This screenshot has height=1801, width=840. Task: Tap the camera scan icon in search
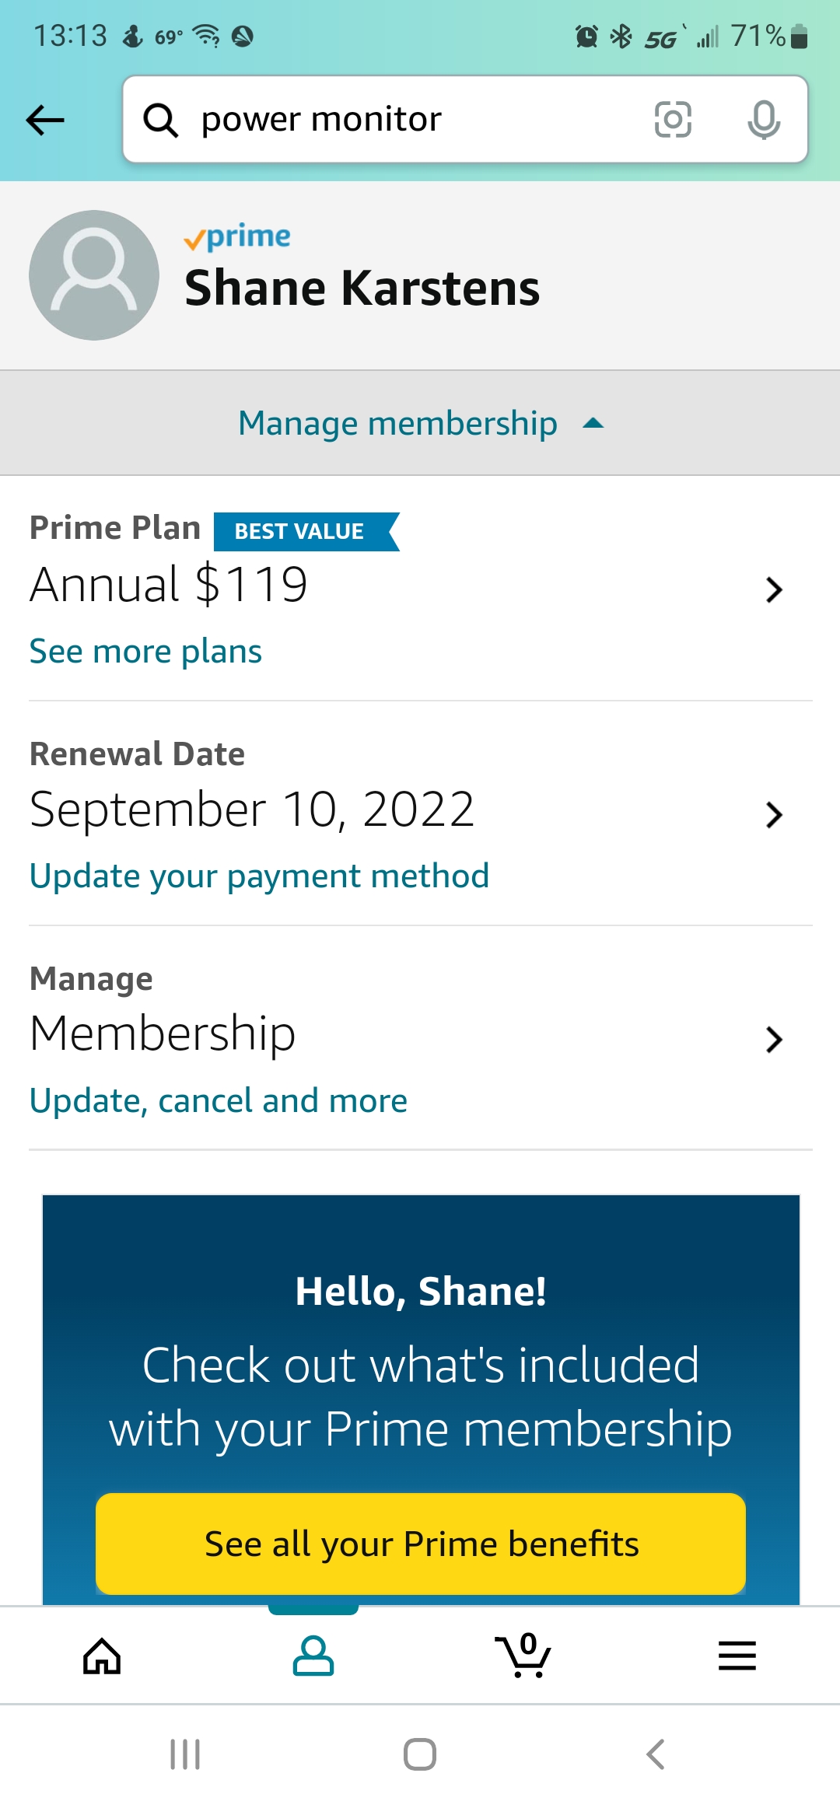[673, 120]
